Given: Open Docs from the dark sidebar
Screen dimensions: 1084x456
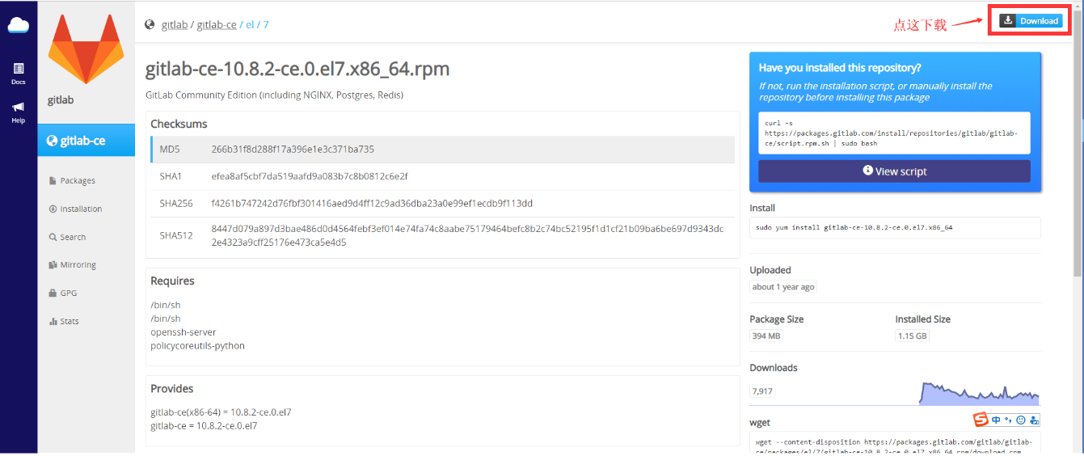Looking at the screenshot, I should pyautogui.click(x=18, y=74).
